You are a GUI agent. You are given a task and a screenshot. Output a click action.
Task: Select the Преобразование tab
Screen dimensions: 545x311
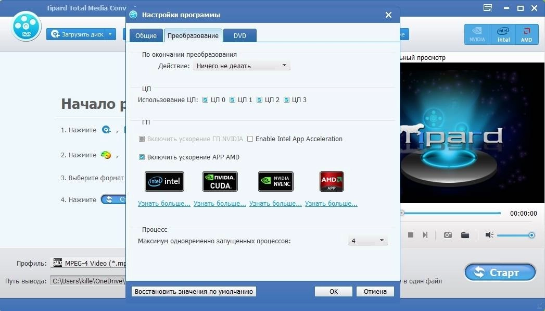pos(193,35)
